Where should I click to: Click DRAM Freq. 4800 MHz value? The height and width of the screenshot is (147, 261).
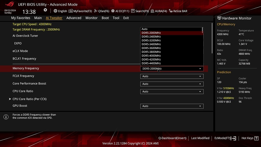[x=244, y=54]
